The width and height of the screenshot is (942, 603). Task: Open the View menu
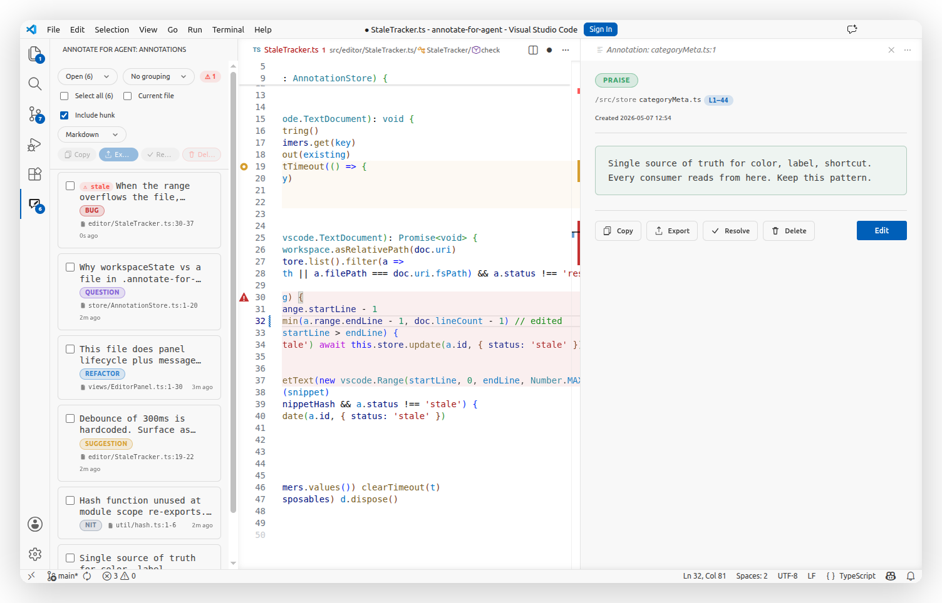148,29
